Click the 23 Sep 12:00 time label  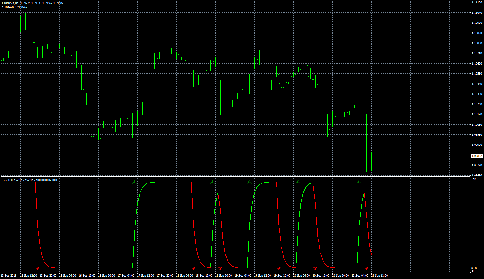(x=379, y=276)
